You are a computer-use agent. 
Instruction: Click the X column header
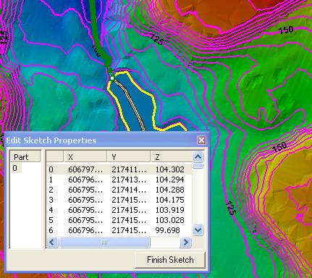point(85,157)
